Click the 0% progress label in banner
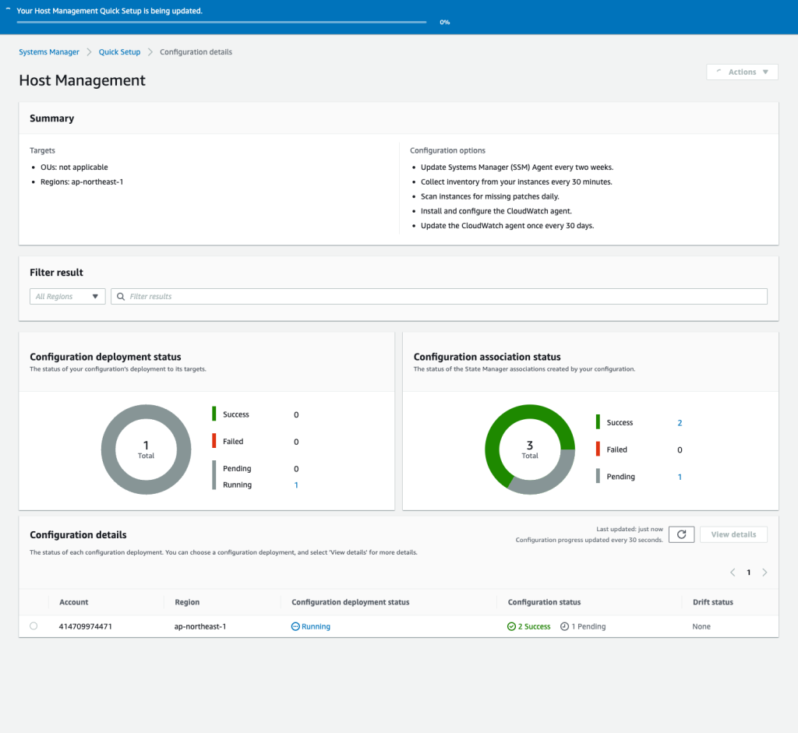 click(x=445, y=23)
